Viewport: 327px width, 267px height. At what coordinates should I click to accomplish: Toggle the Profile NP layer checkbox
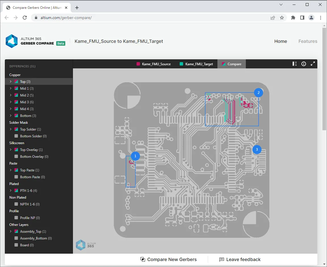point(16,218)
